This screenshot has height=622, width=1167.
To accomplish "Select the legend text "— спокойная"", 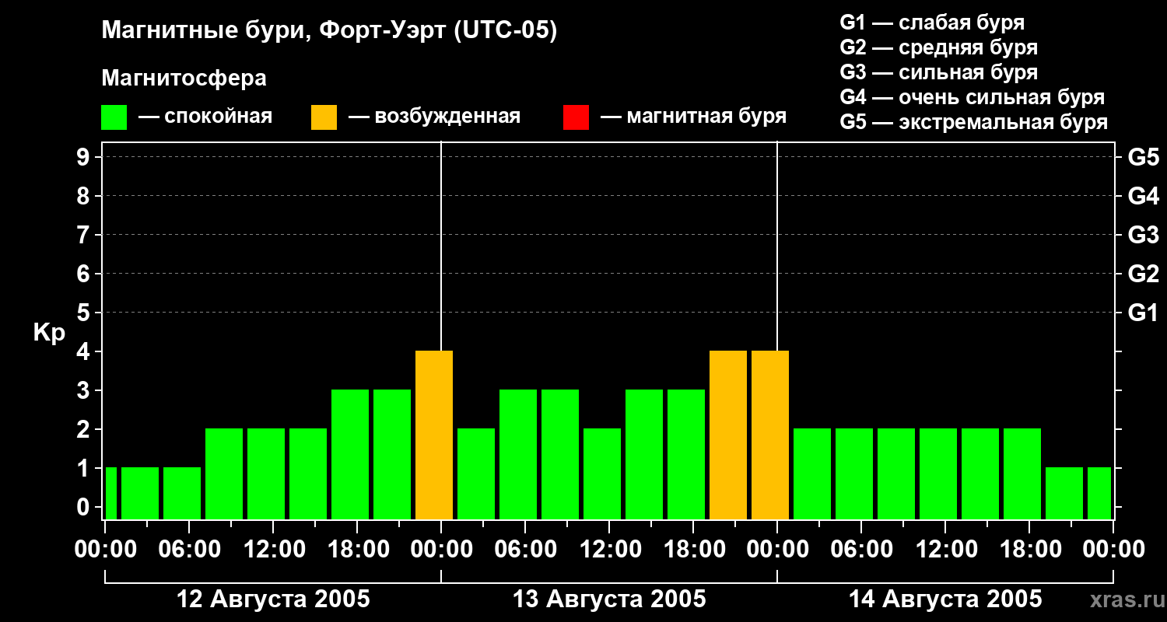I will [x=205, y=117].
